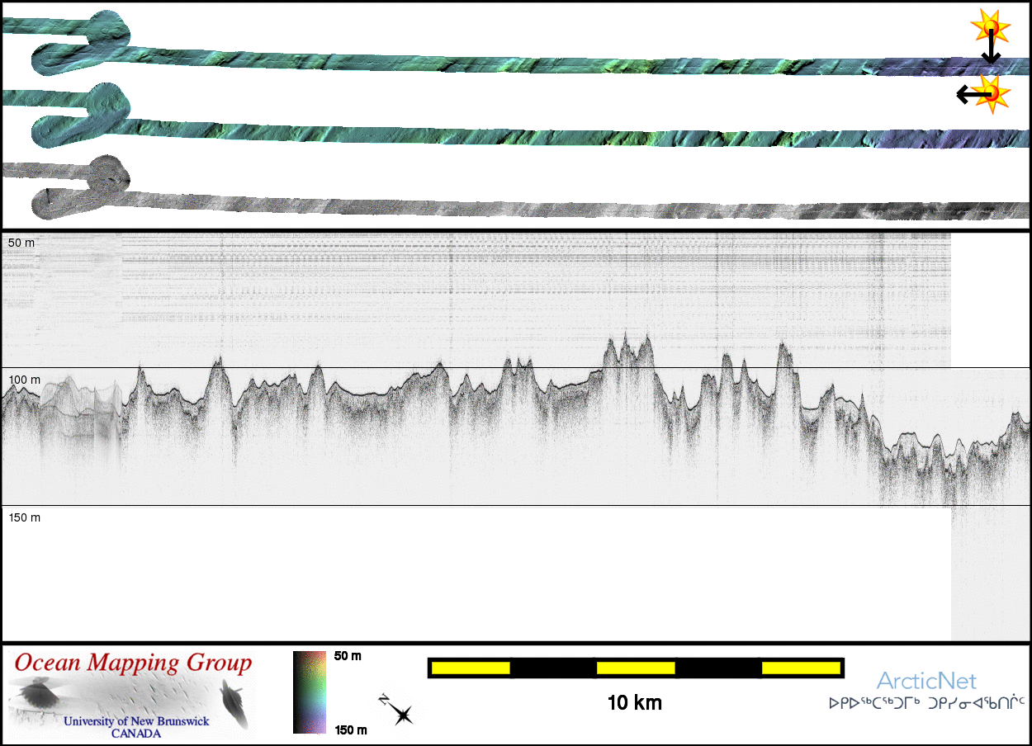Click the last yellow scale bar segment
This screenshot has height=746, width=1032.
coord(801,668)
